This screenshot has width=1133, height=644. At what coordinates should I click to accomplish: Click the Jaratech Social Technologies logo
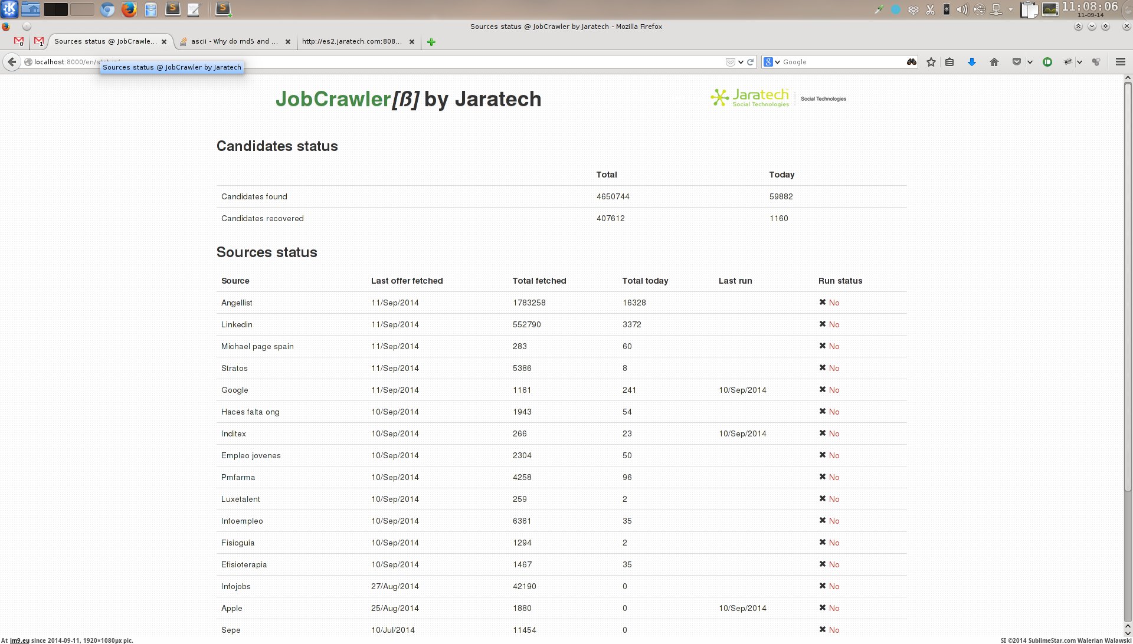click(778, 98)
